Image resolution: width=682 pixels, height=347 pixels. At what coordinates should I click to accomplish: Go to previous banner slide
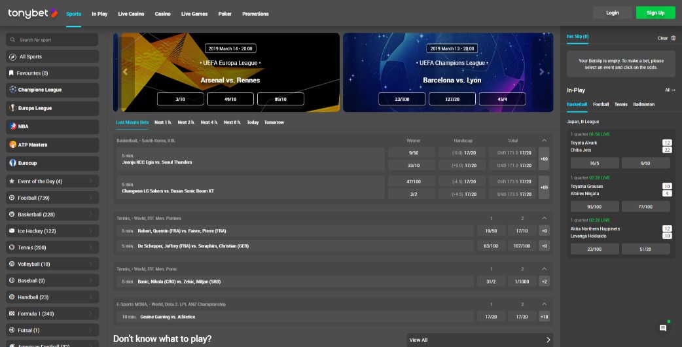(125, 72)
